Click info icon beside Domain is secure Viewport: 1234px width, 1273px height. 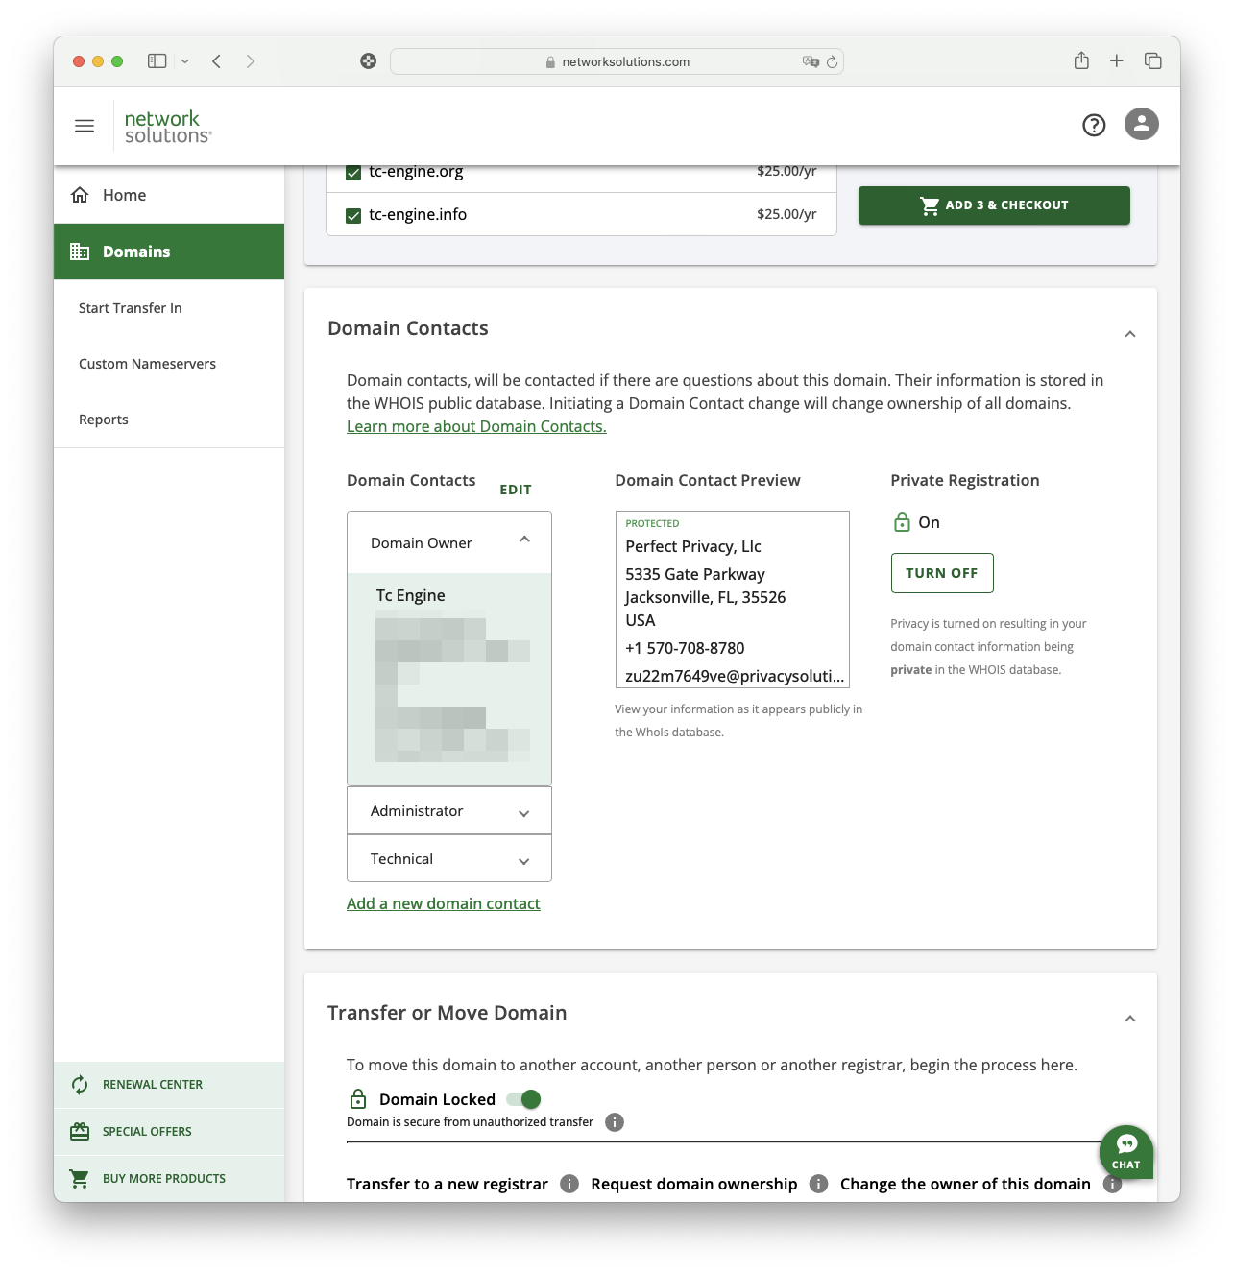click(615, 1122)
